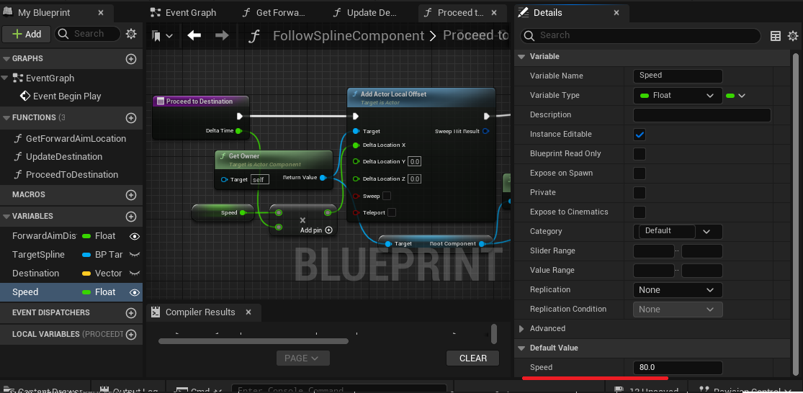The height and width of the screenshot is (393, 803).
Task: Click the CLEAR button
Action: click(x=472, y=358)
